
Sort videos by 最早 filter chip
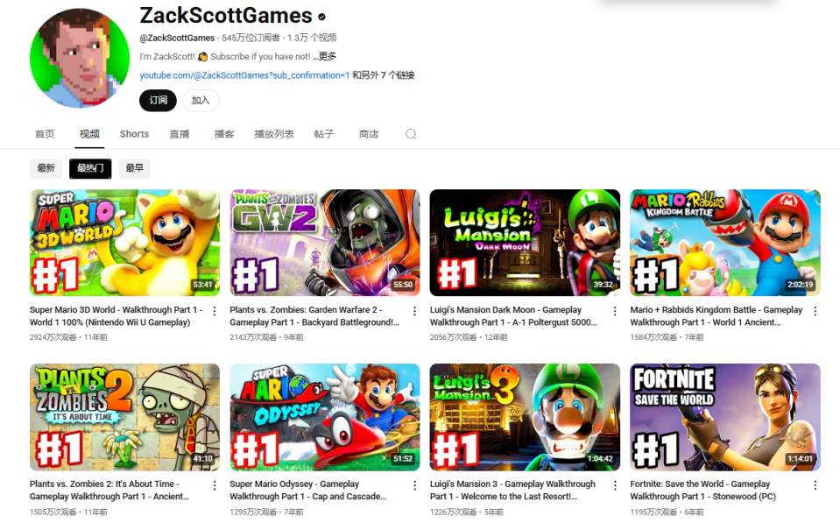tap(134, 168)
